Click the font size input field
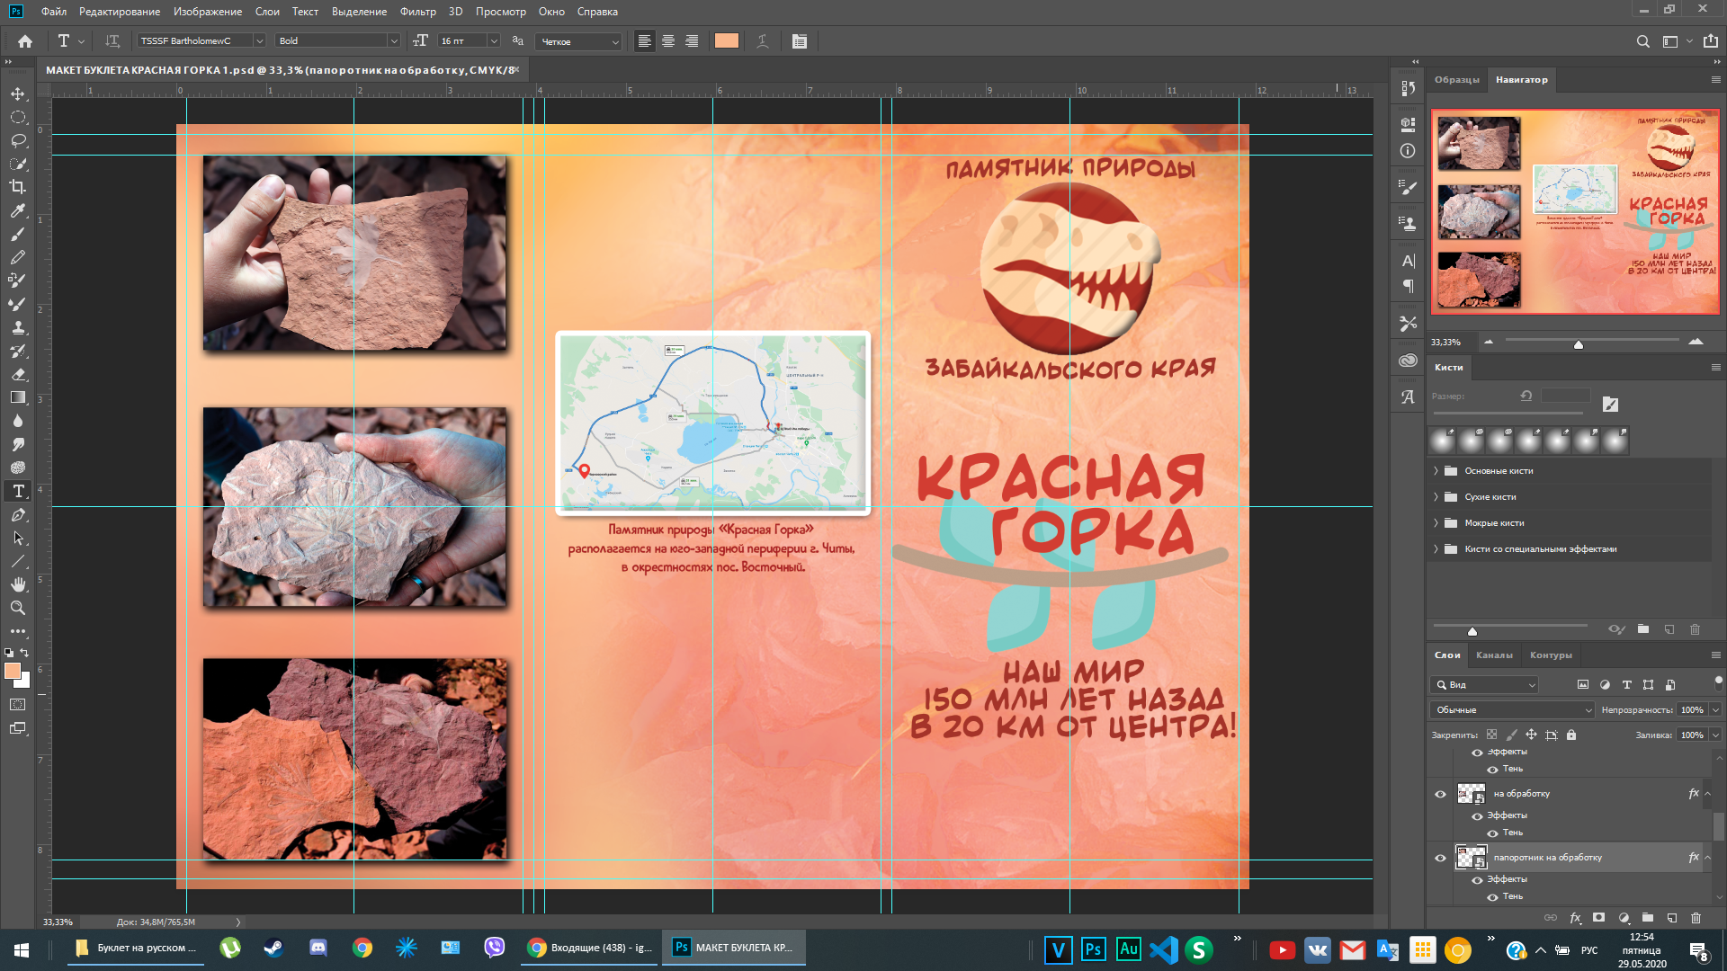 [461, 41]
